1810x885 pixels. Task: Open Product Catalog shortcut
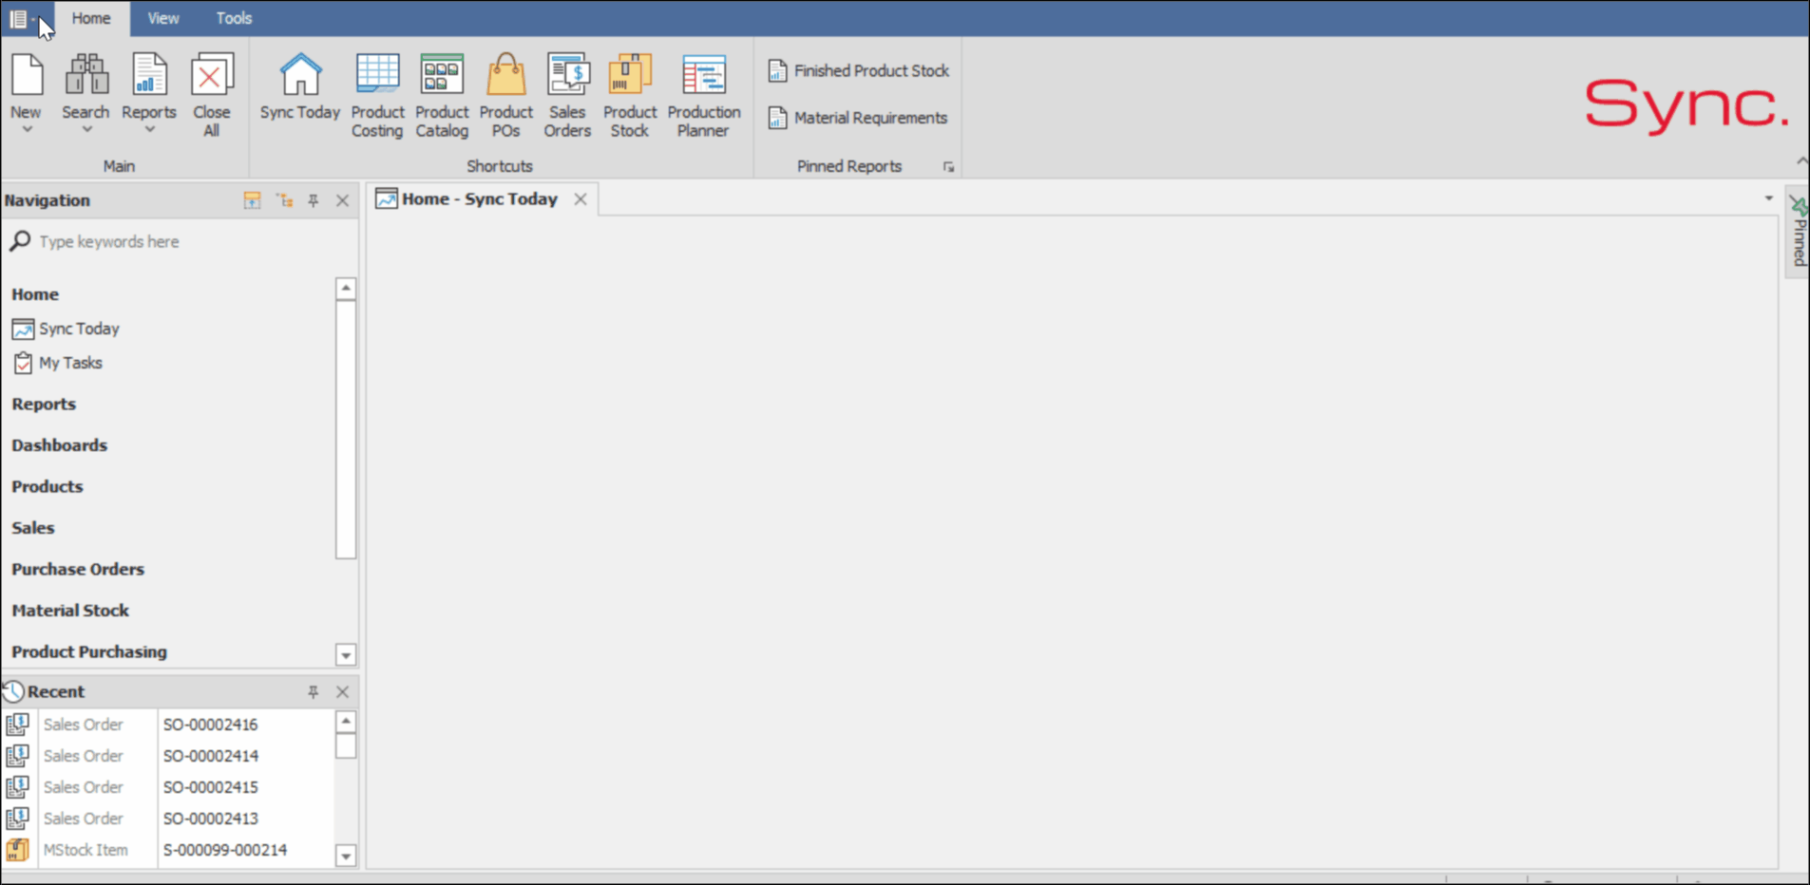pos(442,95)
